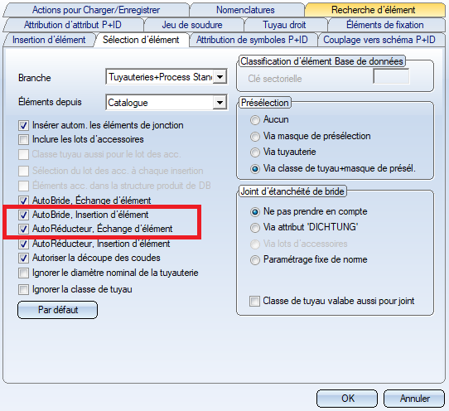Check Ignorer le diamètre nominal de la tuyauterie

click(23, 273)
